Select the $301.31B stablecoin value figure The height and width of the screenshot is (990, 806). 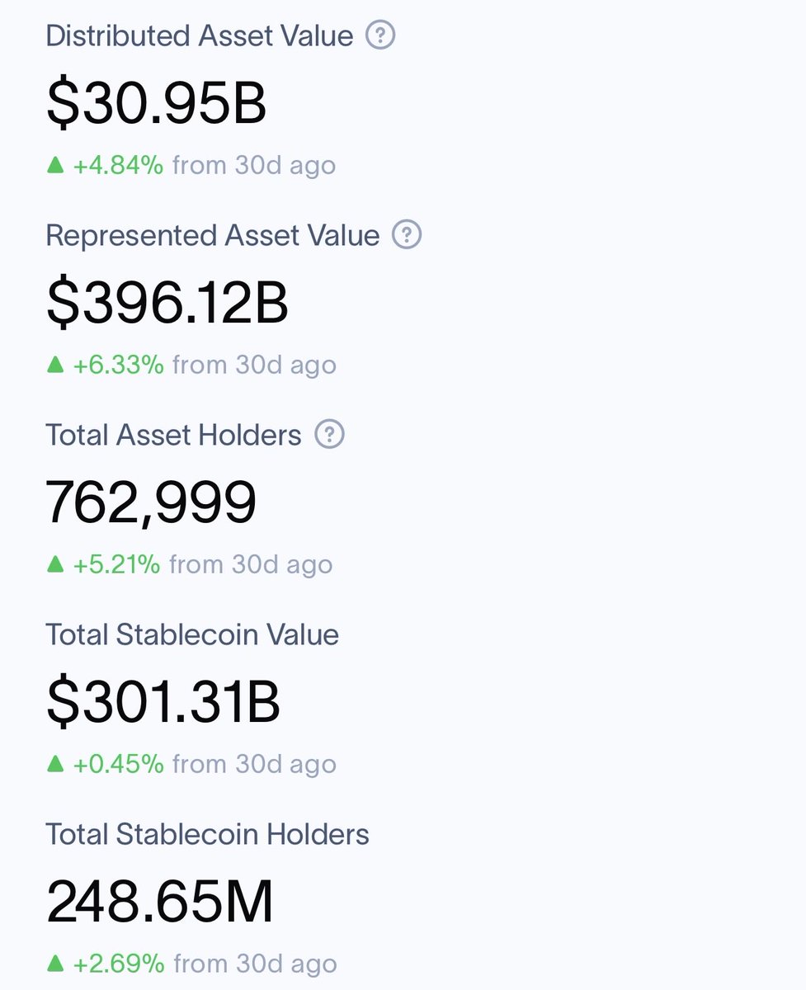163,702
